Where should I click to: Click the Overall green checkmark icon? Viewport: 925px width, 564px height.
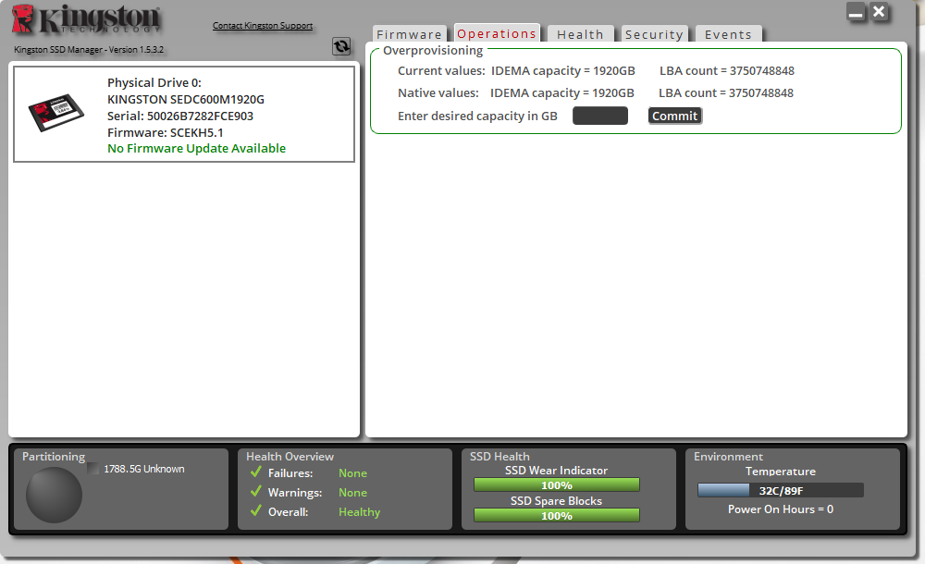pyautogui.click(x=256, y=511)
